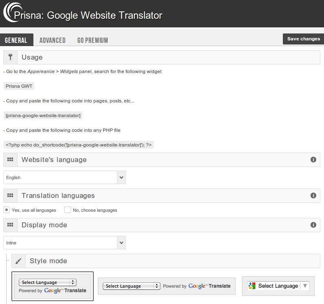Open the Display mode info icon
The height and width of the screenshot is (304, 324).
313,225
